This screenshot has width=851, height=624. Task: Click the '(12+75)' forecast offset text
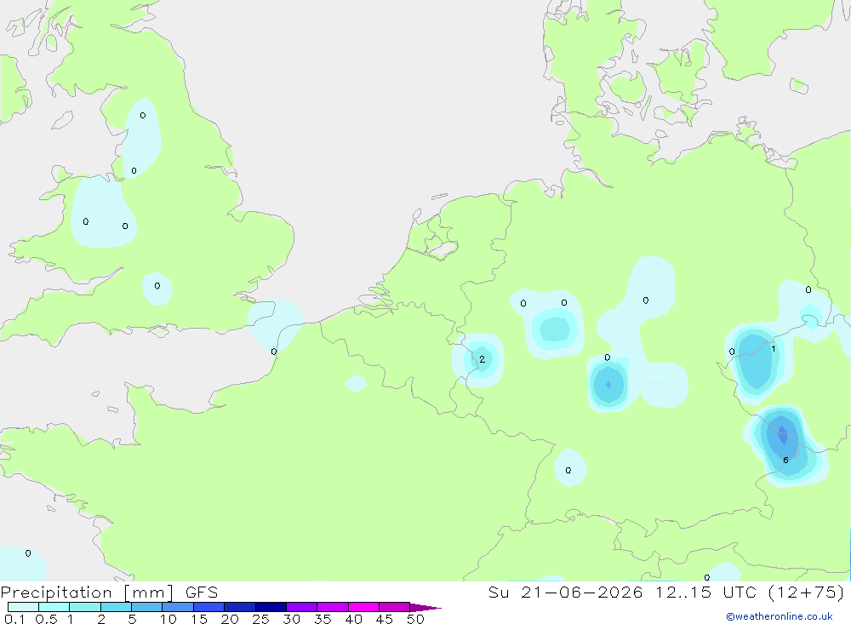(x=807, y=592)
